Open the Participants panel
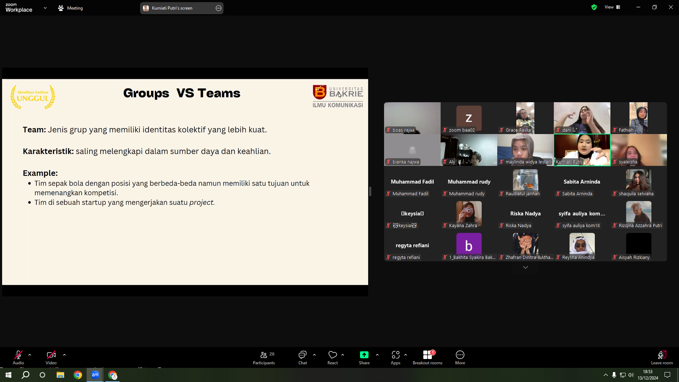Image resolution: width=679 pixels, height=382 pixels. [264, 357]
